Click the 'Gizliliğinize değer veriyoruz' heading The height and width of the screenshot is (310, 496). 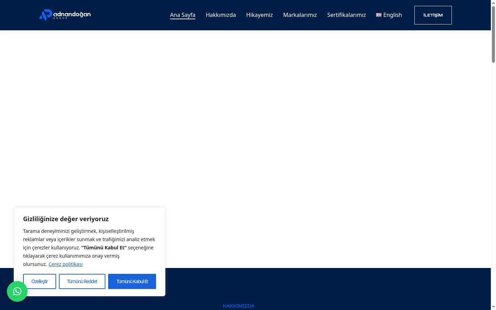(x=66, y=219)
